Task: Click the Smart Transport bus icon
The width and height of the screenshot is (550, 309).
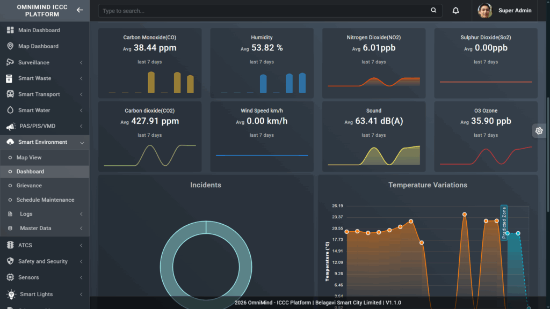Action: tap(10, 94)
